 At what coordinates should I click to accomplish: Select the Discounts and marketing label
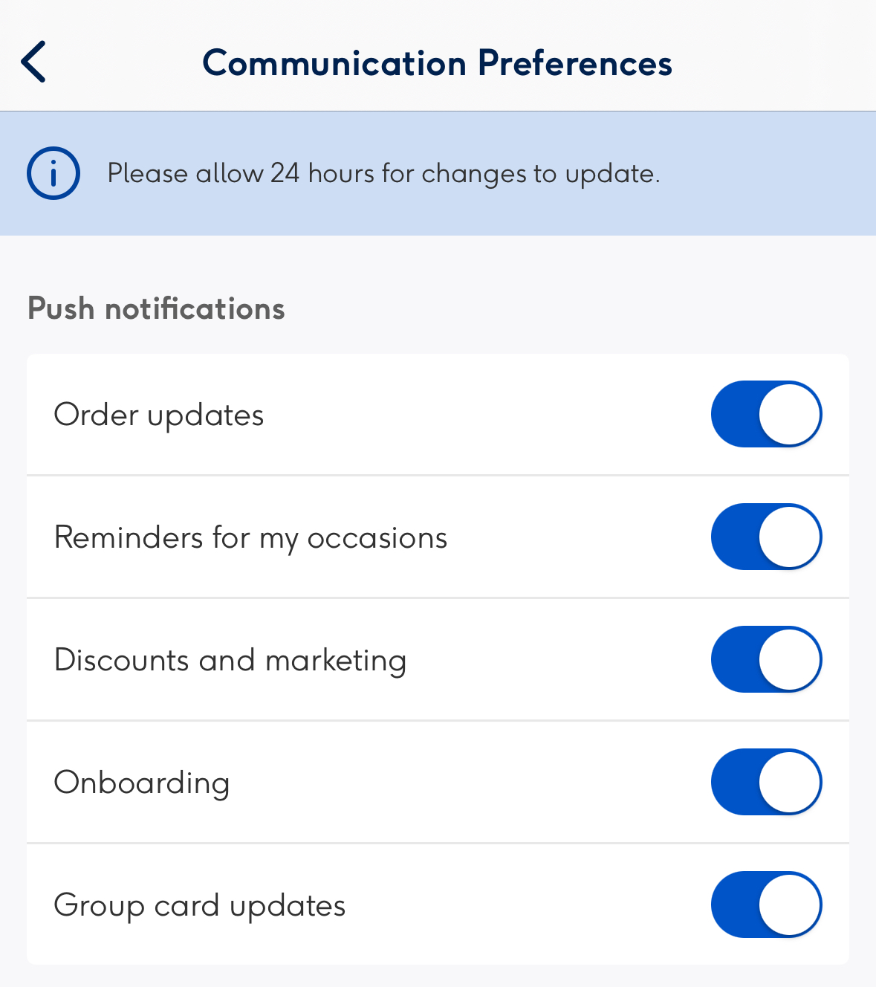click(x=230, y=661)
